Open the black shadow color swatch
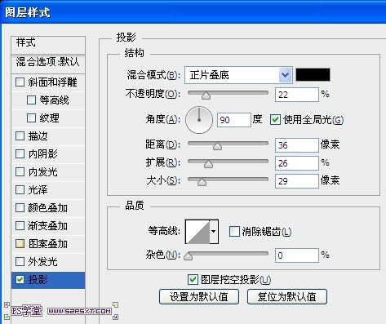The height and width of the screenshot is (324, 386). point(313,74)
